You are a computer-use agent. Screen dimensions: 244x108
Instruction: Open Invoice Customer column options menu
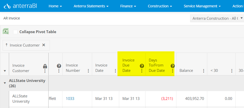click(45, 71)
